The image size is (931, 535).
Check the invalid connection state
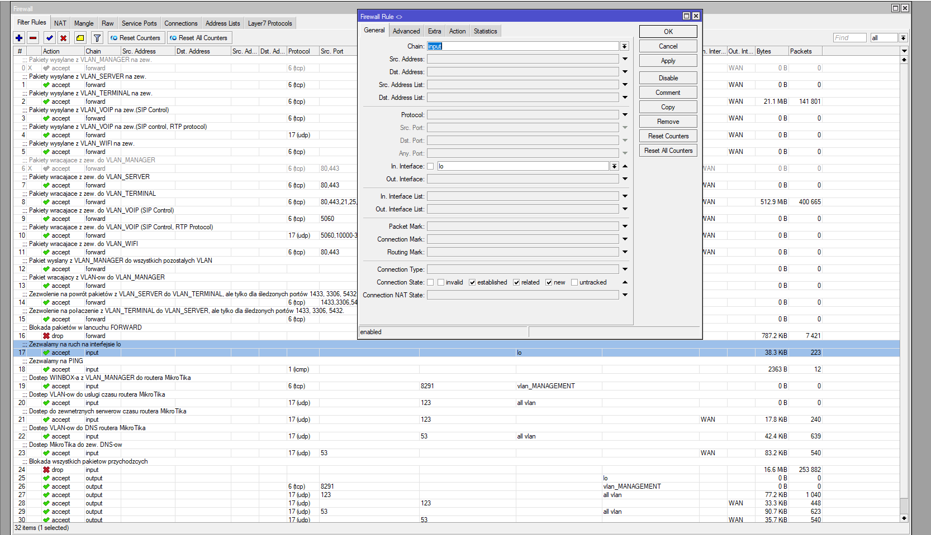[441, 282]
